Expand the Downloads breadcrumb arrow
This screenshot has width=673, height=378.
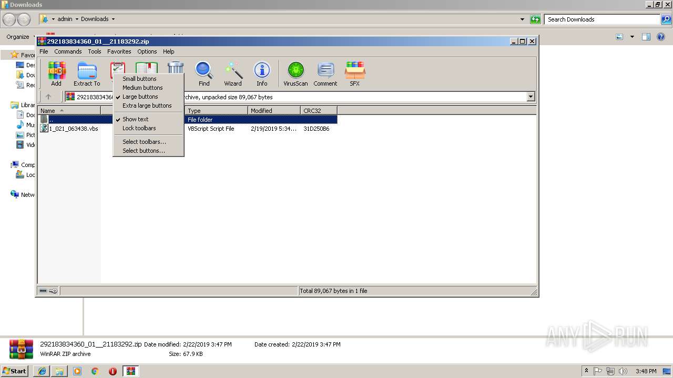[113, 19]
